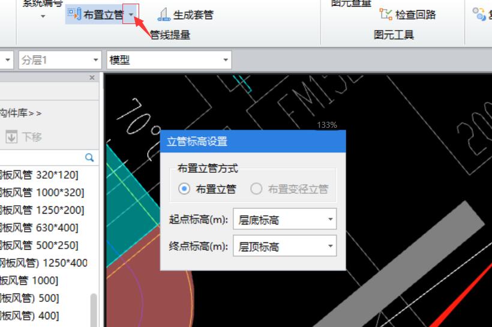Select list item 板风管) 1250*400
Viewport: 492px width, 327px height.
point(44,263)
